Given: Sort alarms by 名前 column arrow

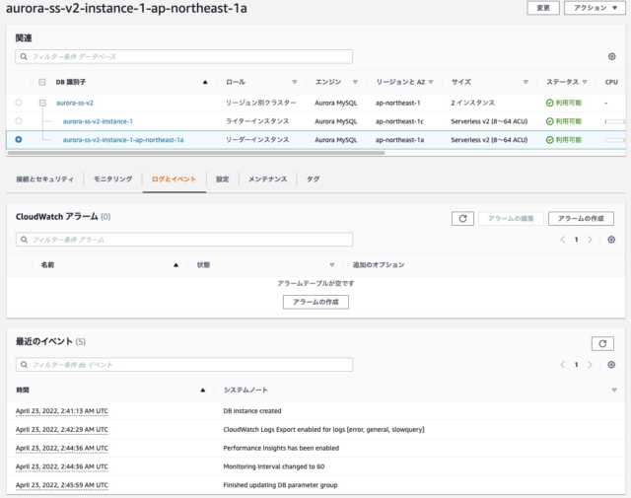Looking at the screenshot, I should pyautogui.click(x=175, y=265).
